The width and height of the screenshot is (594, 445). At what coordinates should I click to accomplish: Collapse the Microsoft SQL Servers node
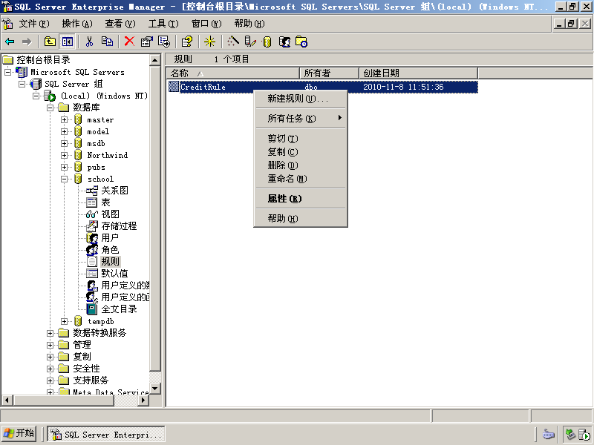[7, 72]
